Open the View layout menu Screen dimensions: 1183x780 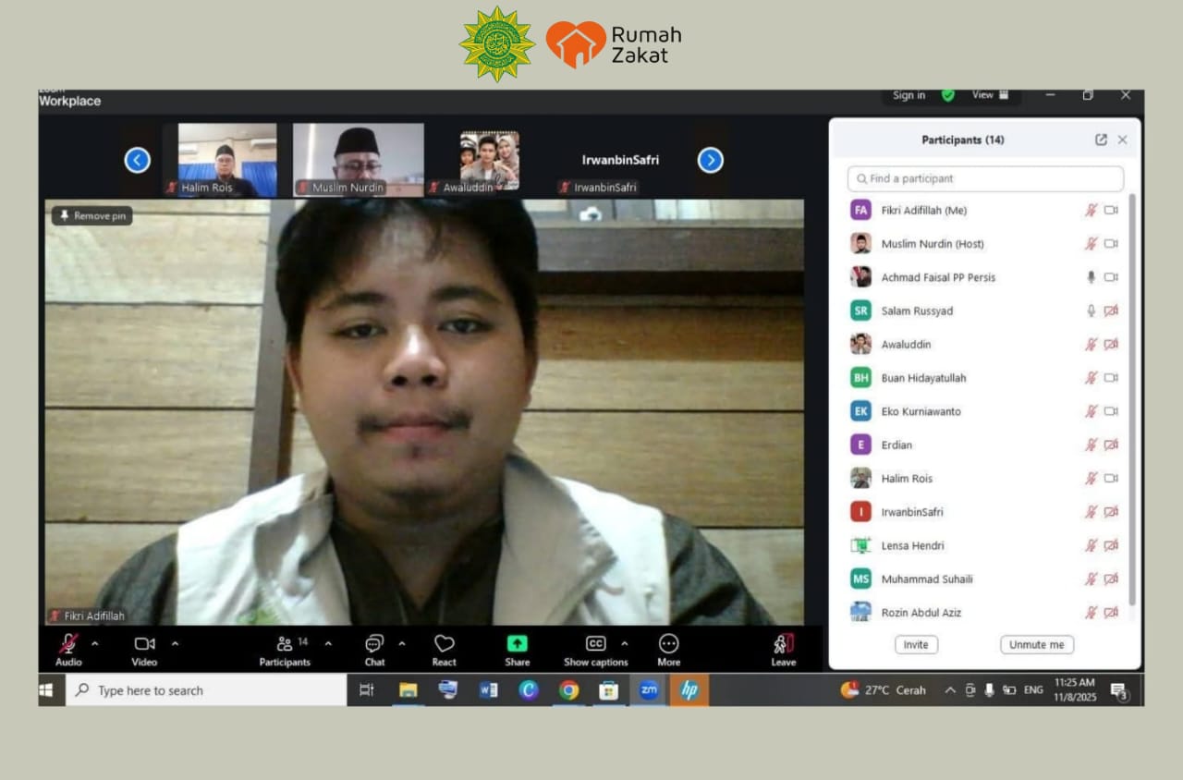coord(990,95)
